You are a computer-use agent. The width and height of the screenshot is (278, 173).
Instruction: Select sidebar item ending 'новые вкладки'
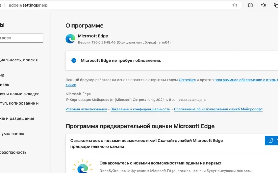pos(20,94)
